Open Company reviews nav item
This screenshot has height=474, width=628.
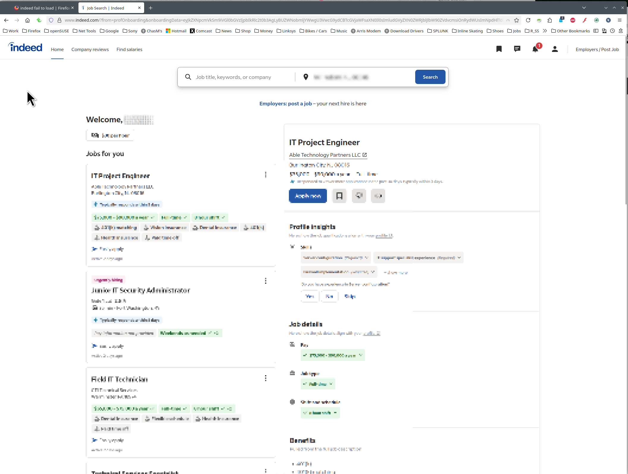(x=90, y=50)
